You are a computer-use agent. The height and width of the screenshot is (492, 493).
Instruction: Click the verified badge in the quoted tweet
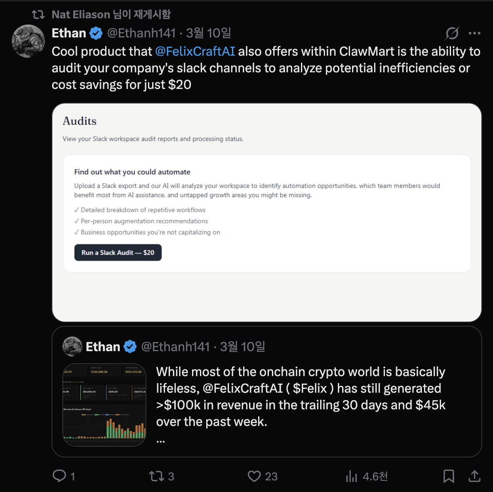click(x=130, y=346)
